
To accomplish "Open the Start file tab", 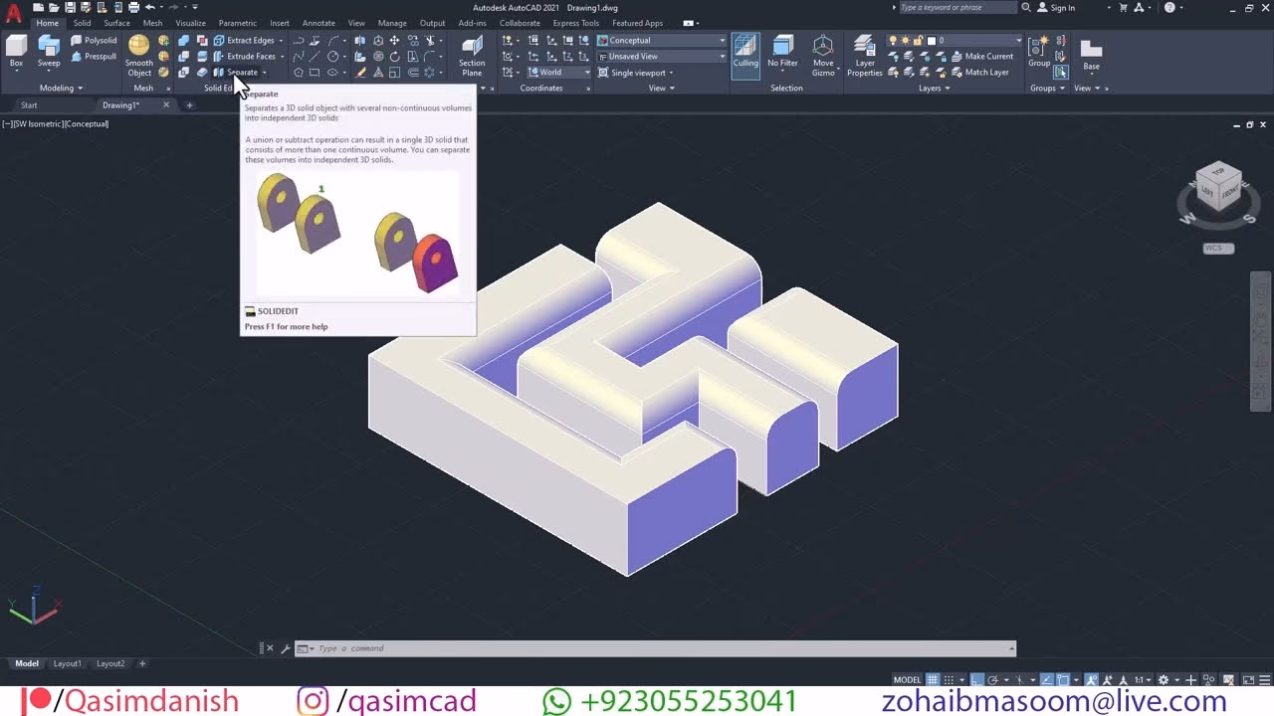I will pyautogui.click(x=29, y=105).
